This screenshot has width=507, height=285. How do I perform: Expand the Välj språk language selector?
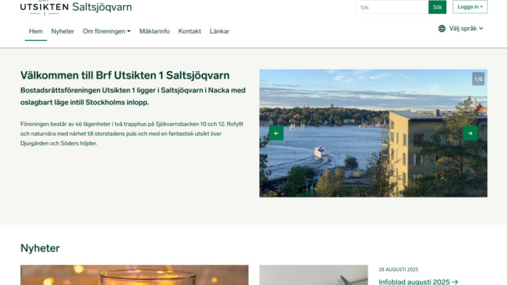(x=466, y=29)
